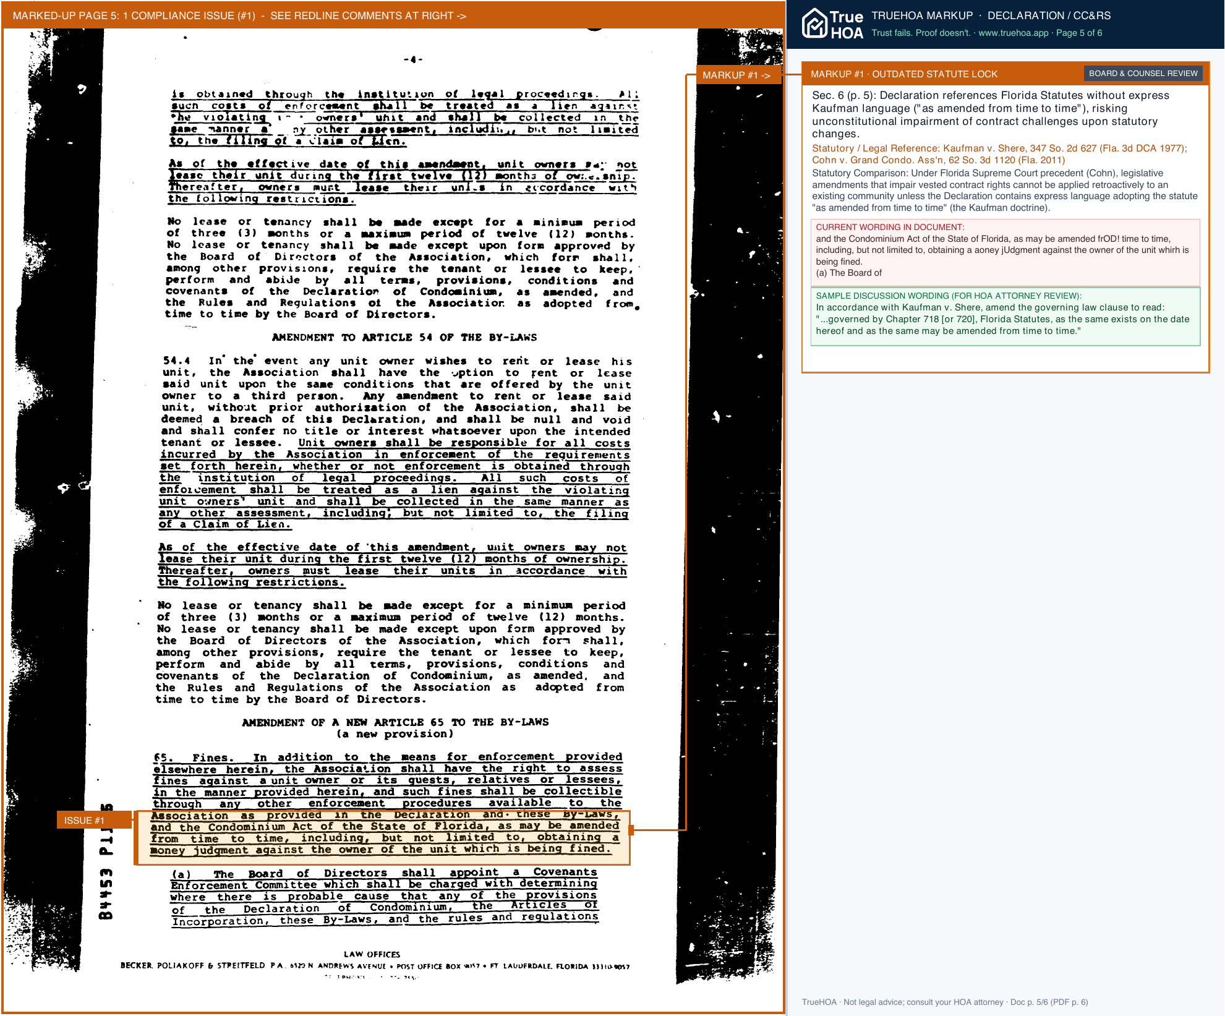
Task: Click the MARKED-UP PAGE 5 compliance banner
Action: coord(393,15)
